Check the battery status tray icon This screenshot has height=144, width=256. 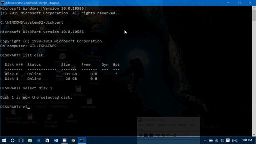click(x=211, y=140)
